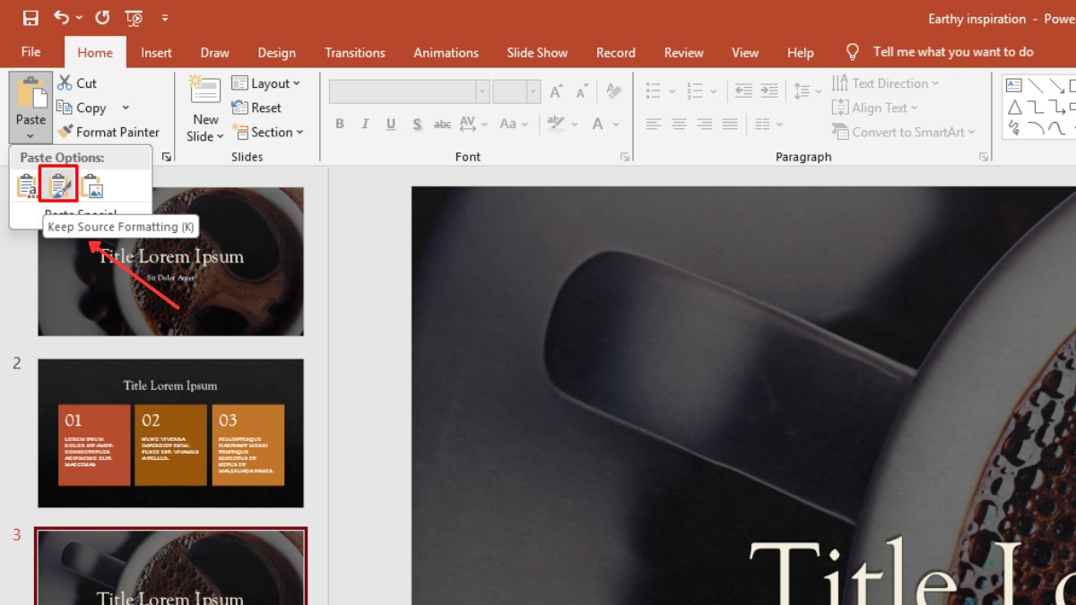1076x605 pixels.
Task: Click the Format Painter tool
Action: [108, 132]
